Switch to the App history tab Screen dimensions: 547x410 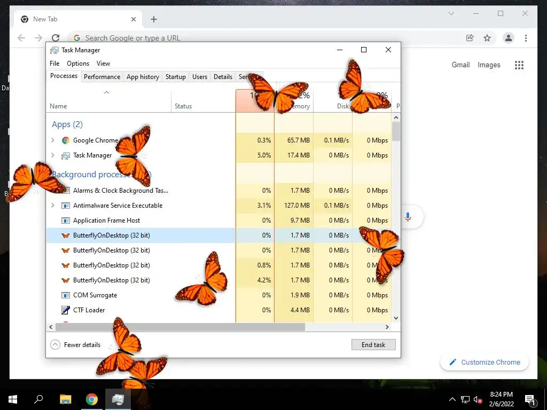143,77
